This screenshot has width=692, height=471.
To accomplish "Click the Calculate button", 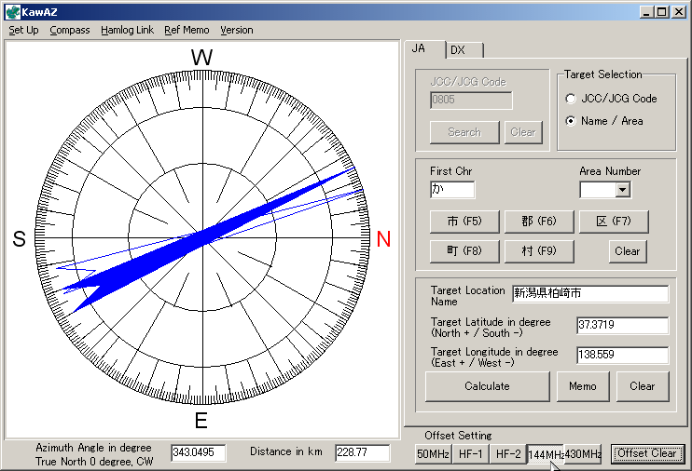I will (x=487, y=386).
